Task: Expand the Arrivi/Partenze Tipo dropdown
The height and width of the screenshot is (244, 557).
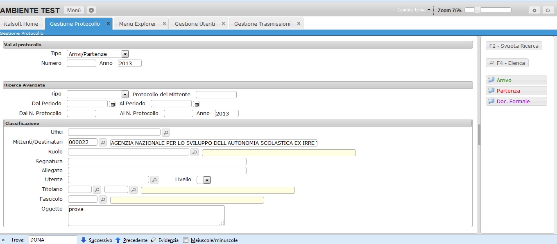Action: pos(125,54)
